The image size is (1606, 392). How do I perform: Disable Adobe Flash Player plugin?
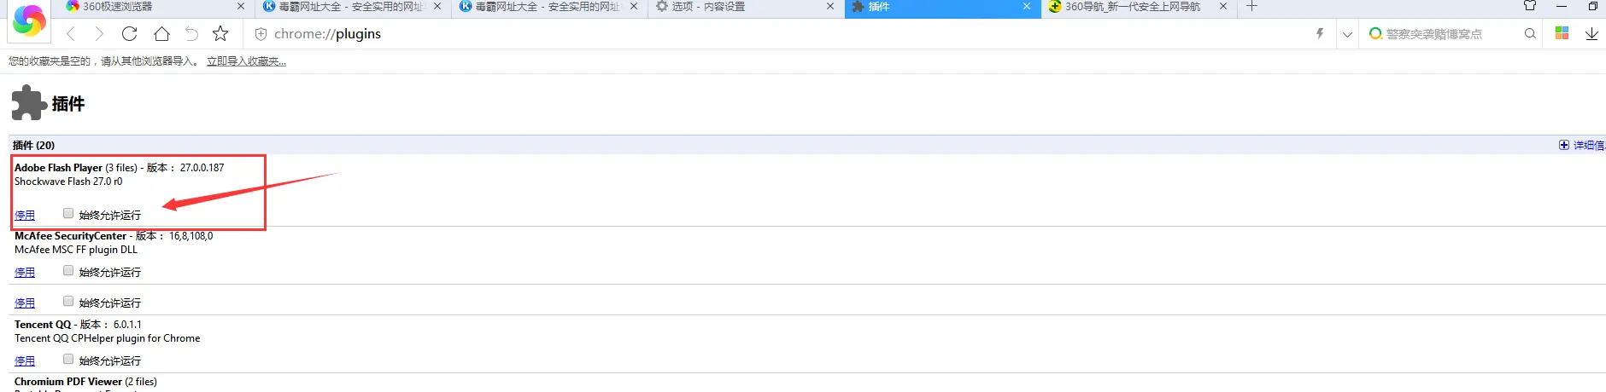click(25, 216)
